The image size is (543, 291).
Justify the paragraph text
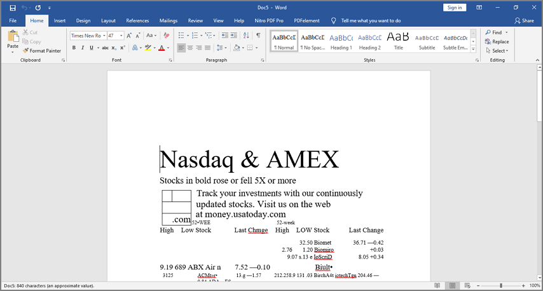(207, 48)
